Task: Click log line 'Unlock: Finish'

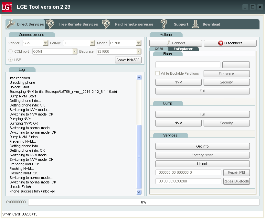Action: pos(20,187)
